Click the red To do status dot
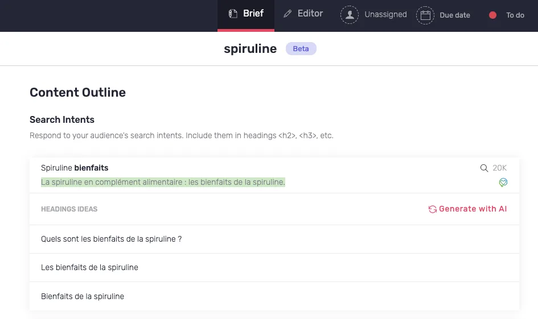The image size is (538, 319). pyautogui.click(x=492, y=15)
